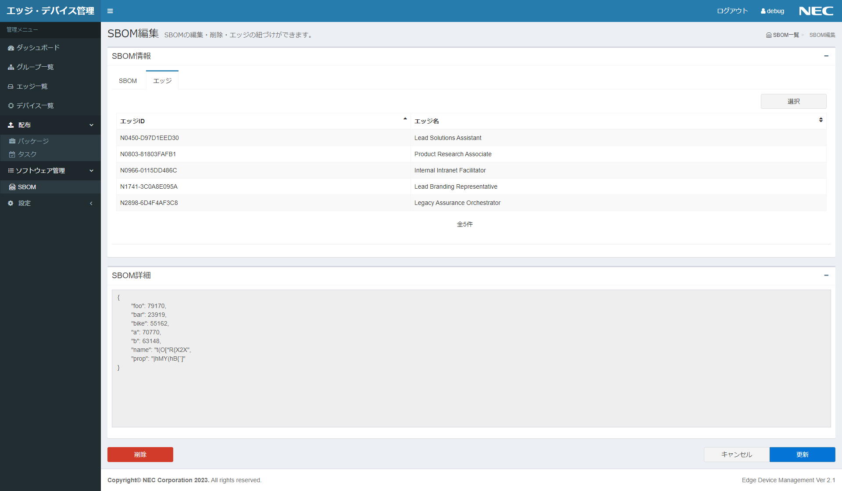
Task: Collapse the SBOM詳細 panel
Action: click(826, 276)
